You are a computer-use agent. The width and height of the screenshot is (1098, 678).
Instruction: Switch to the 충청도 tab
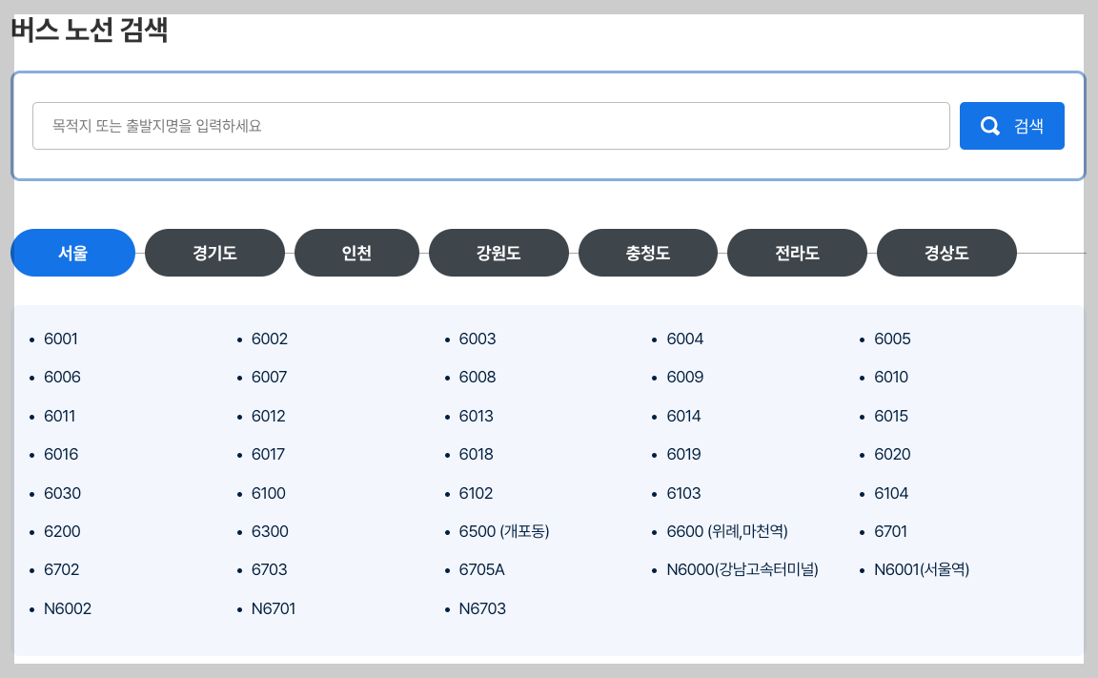(x=648, y=252)
